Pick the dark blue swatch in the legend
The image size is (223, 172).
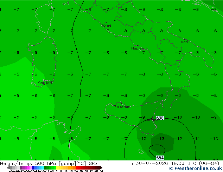pyautogui.click(x=33, y=167)
